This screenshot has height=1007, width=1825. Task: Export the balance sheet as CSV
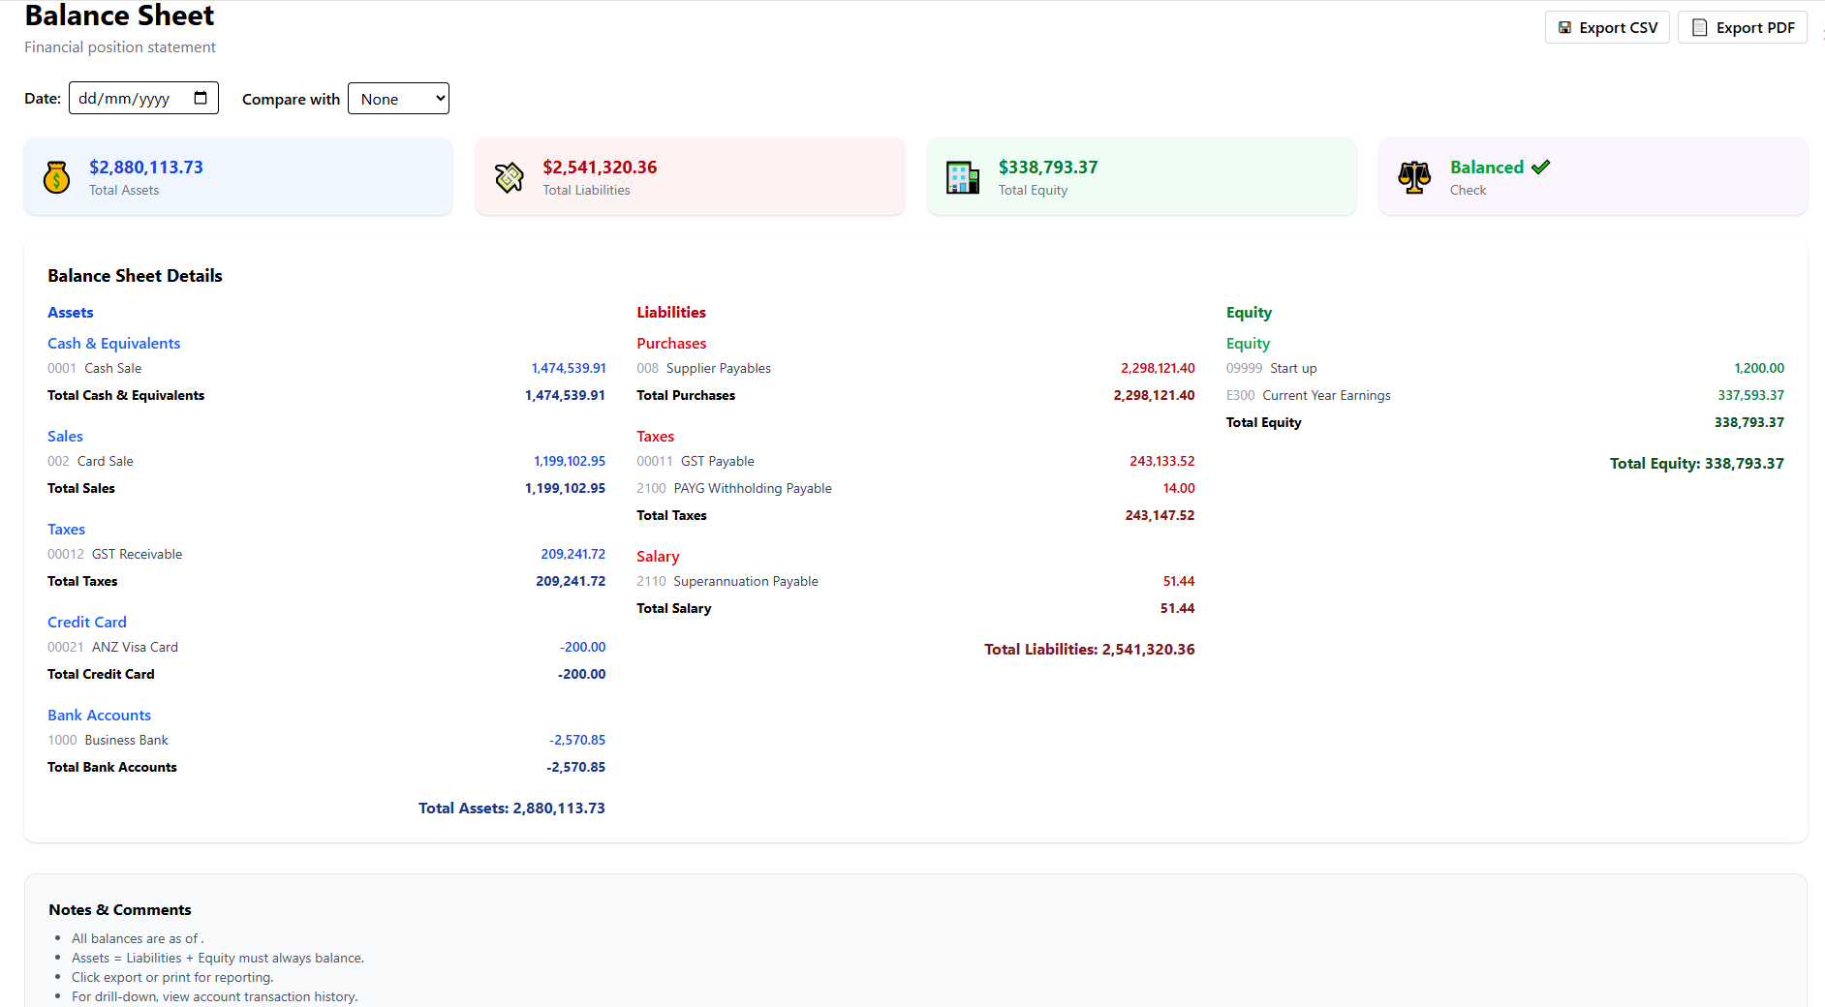click(1607, 27)
